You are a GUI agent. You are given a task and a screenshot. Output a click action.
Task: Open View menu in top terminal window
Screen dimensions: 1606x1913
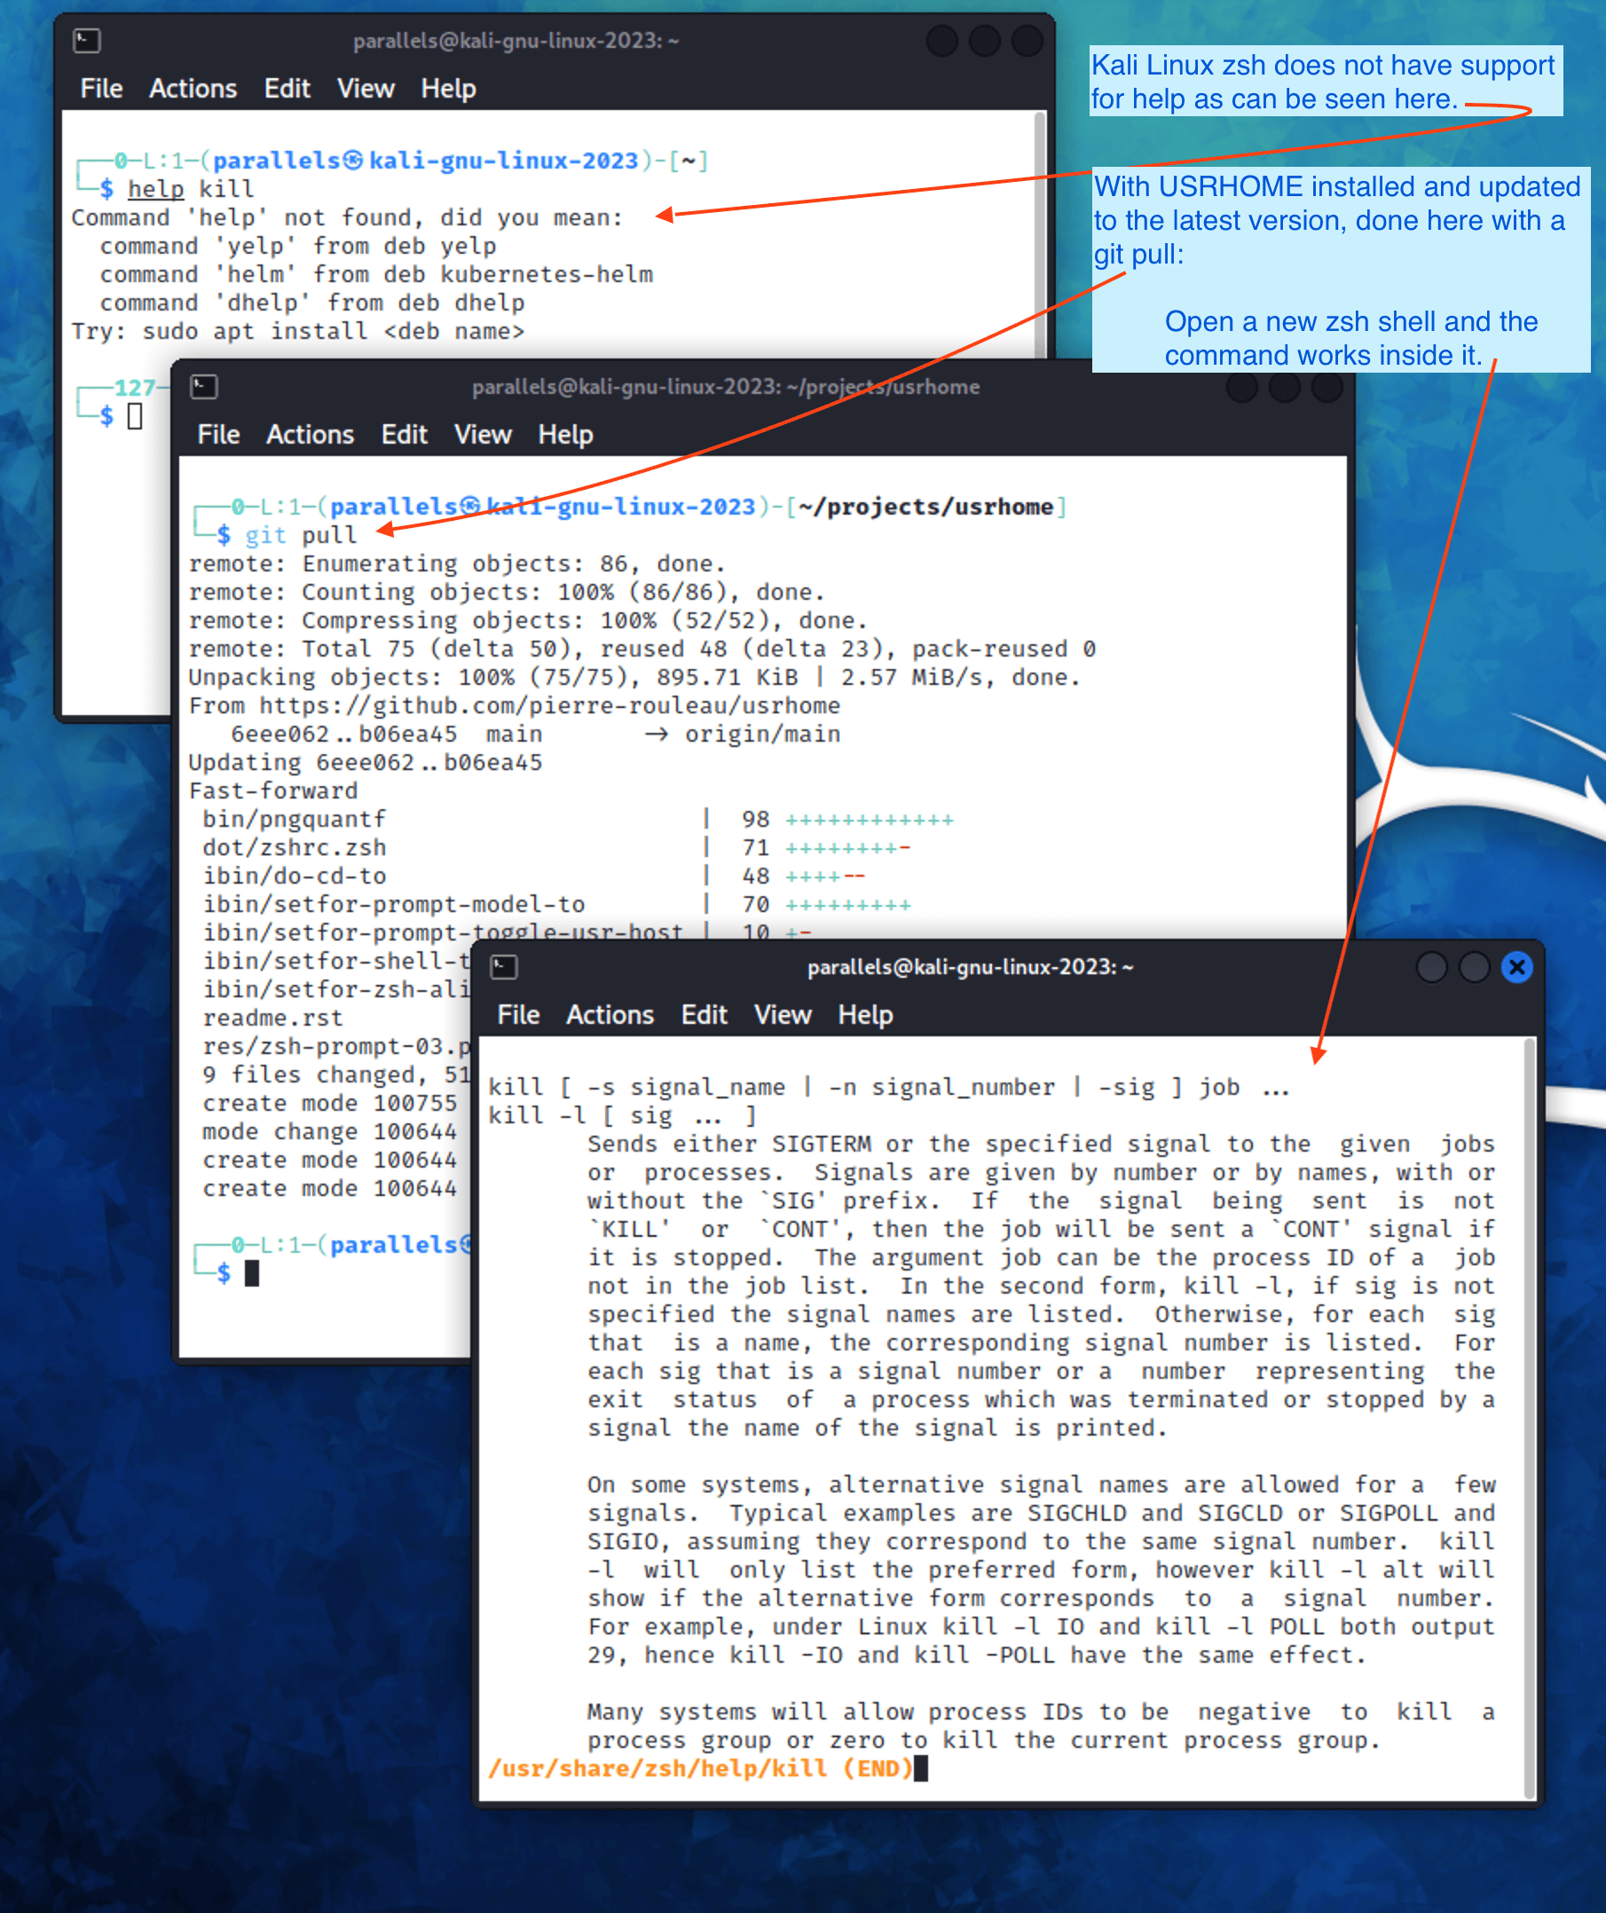[x=366, y=89]
